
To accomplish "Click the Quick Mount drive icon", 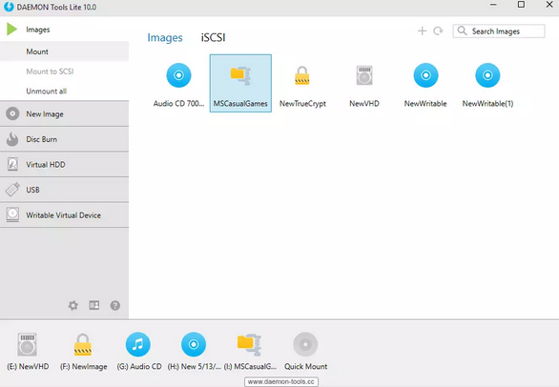I will [x=305, y=344].
